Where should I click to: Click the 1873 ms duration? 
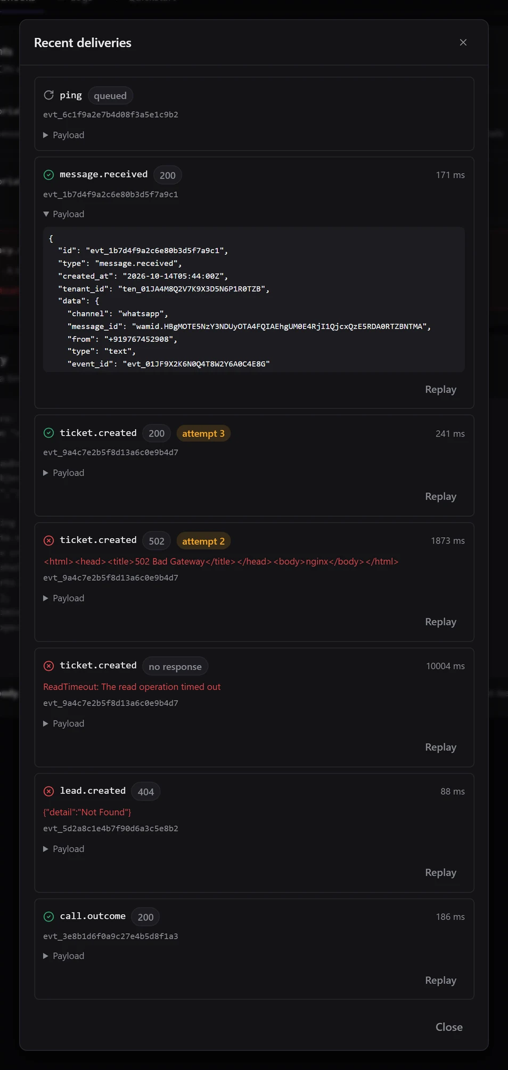tap(448, 541)
